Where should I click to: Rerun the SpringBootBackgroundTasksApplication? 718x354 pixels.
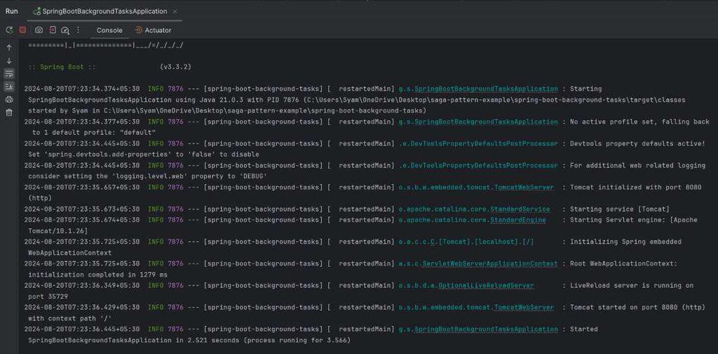pyautogui.click(x=9, y=30)
